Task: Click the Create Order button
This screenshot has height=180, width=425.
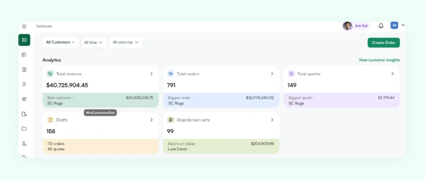Action: tap(383, 42)
